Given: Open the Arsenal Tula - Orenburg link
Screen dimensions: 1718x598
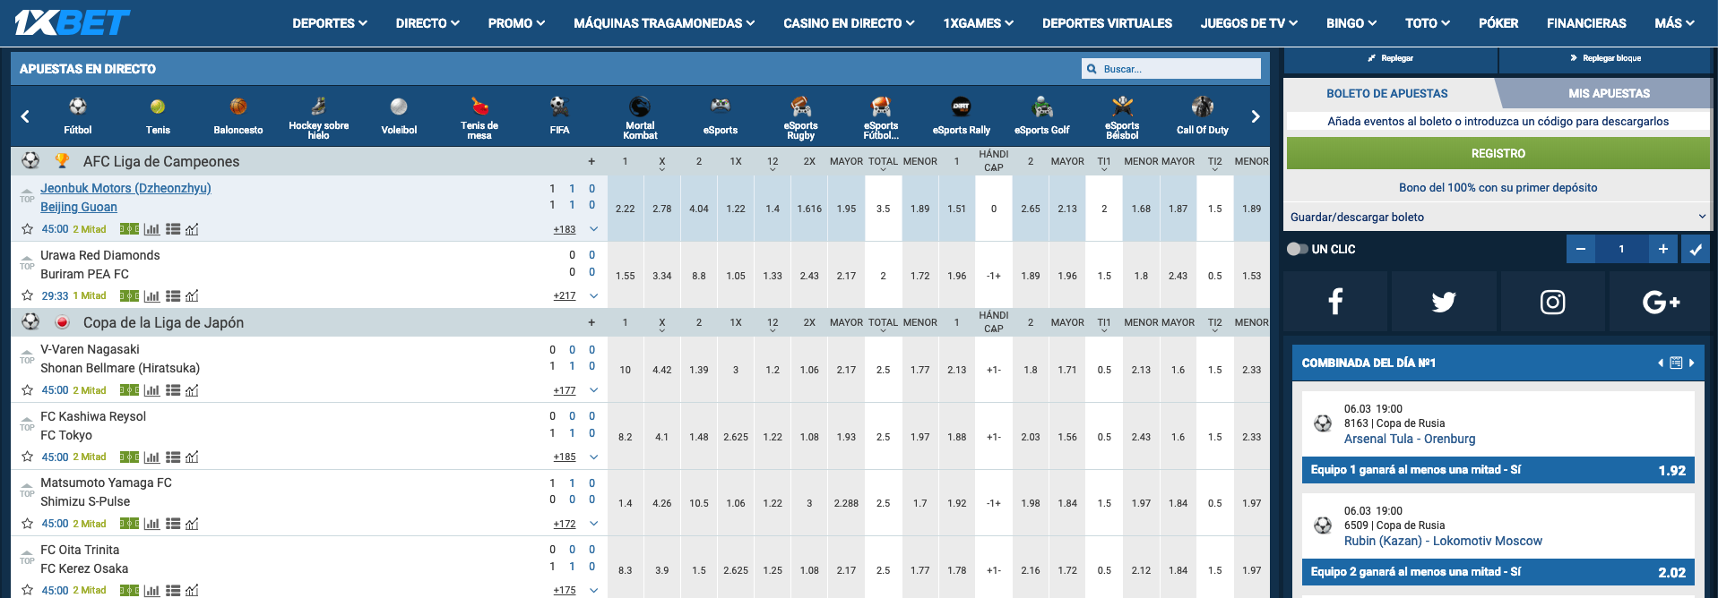Looking at the screenshot, I should point(1410,439).
